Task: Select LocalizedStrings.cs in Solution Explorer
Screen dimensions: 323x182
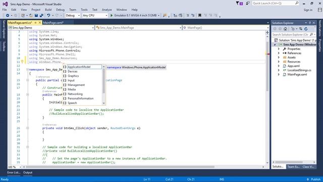Action: click(299, 70)
